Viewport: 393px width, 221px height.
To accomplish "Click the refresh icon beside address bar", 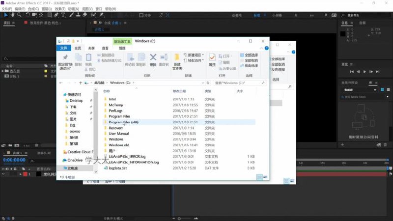I will 208,83.
